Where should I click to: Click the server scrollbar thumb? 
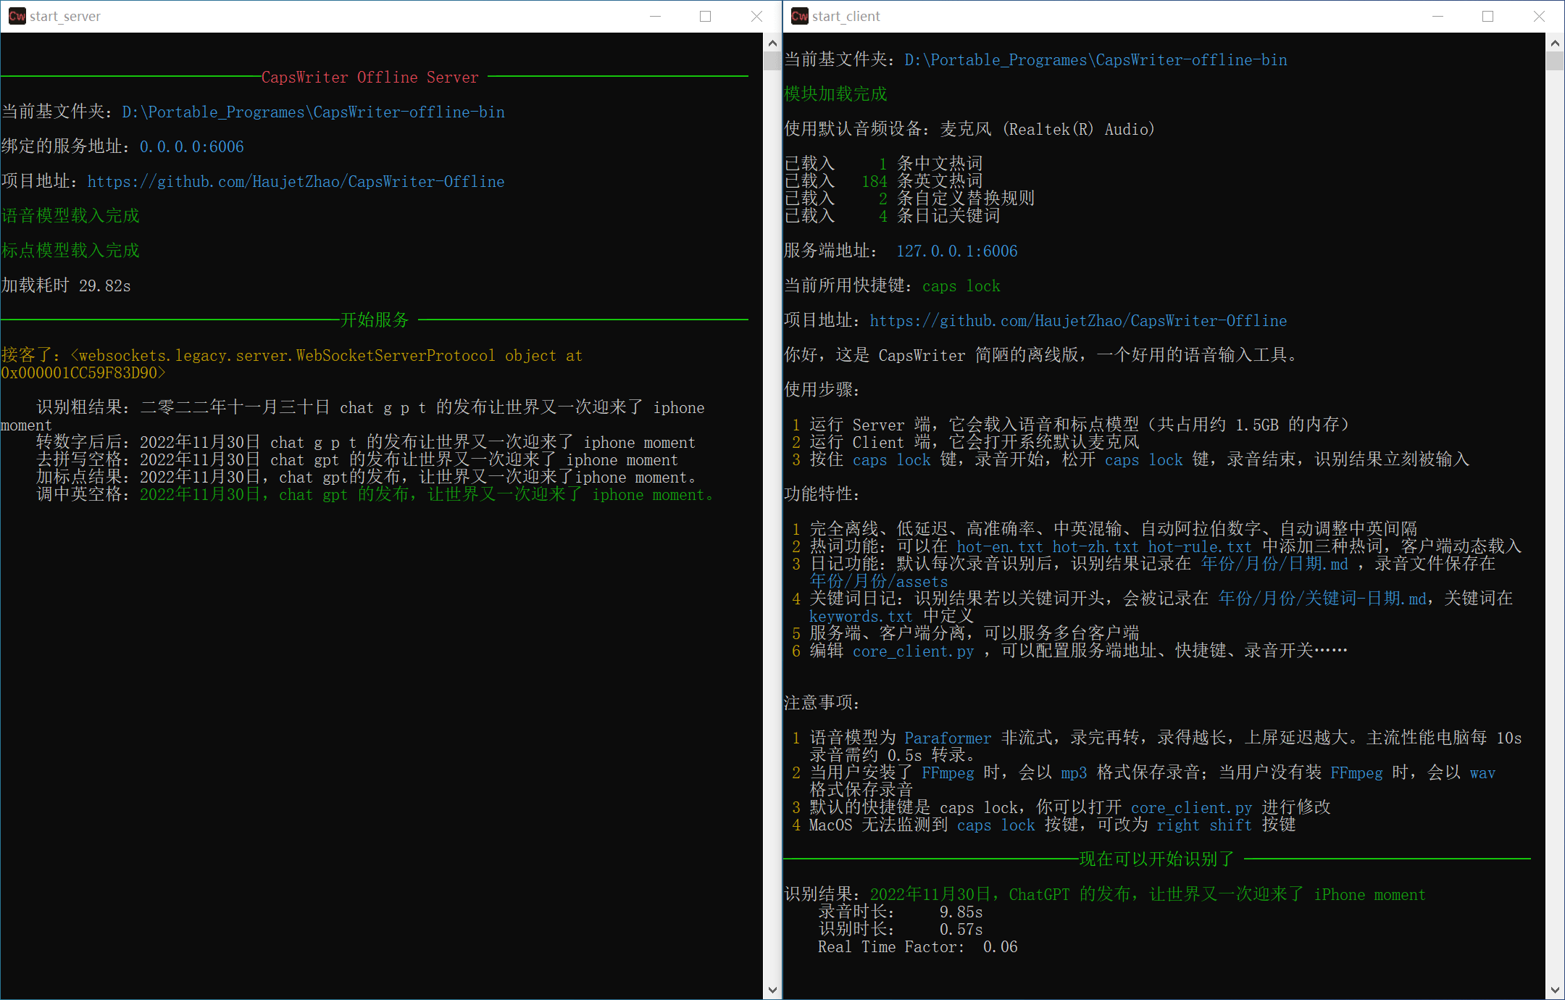point(772,61)
